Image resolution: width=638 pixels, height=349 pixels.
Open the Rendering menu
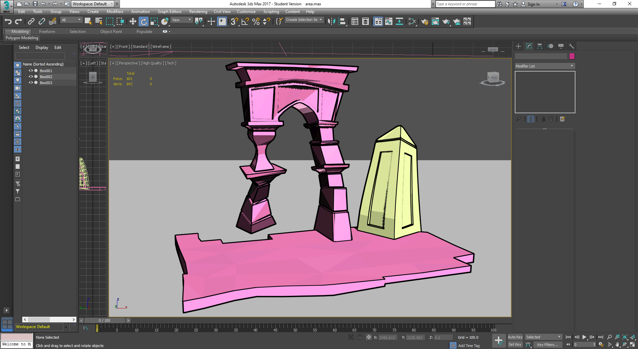[x=198, y=12]
